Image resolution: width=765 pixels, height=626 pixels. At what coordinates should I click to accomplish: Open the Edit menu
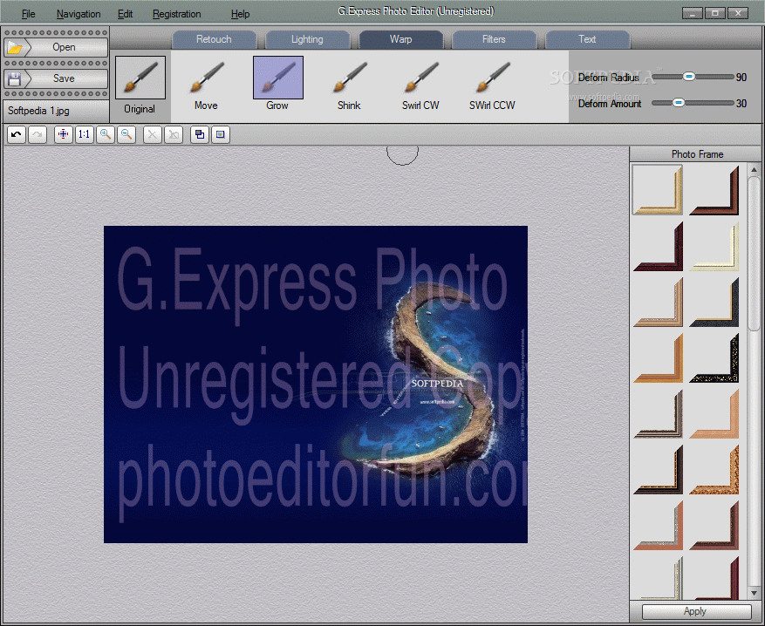(x=125, y=14)
